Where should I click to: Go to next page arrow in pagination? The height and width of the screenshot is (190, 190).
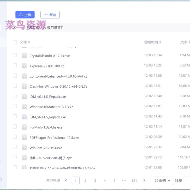click(x=144, y=180)
